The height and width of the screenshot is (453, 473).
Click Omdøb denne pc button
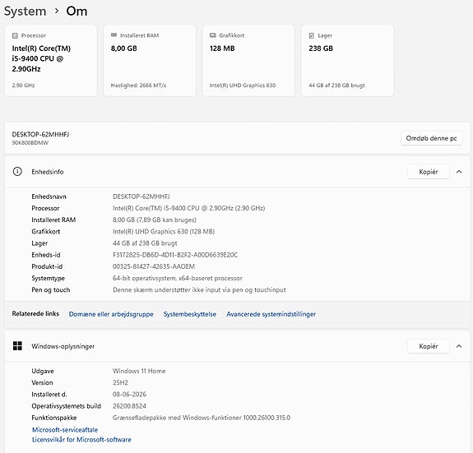click(431, 138)
